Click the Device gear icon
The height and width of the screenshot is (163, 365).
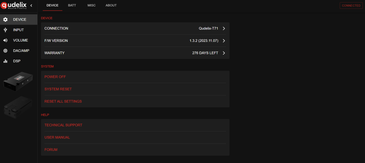tap(5, 20)
